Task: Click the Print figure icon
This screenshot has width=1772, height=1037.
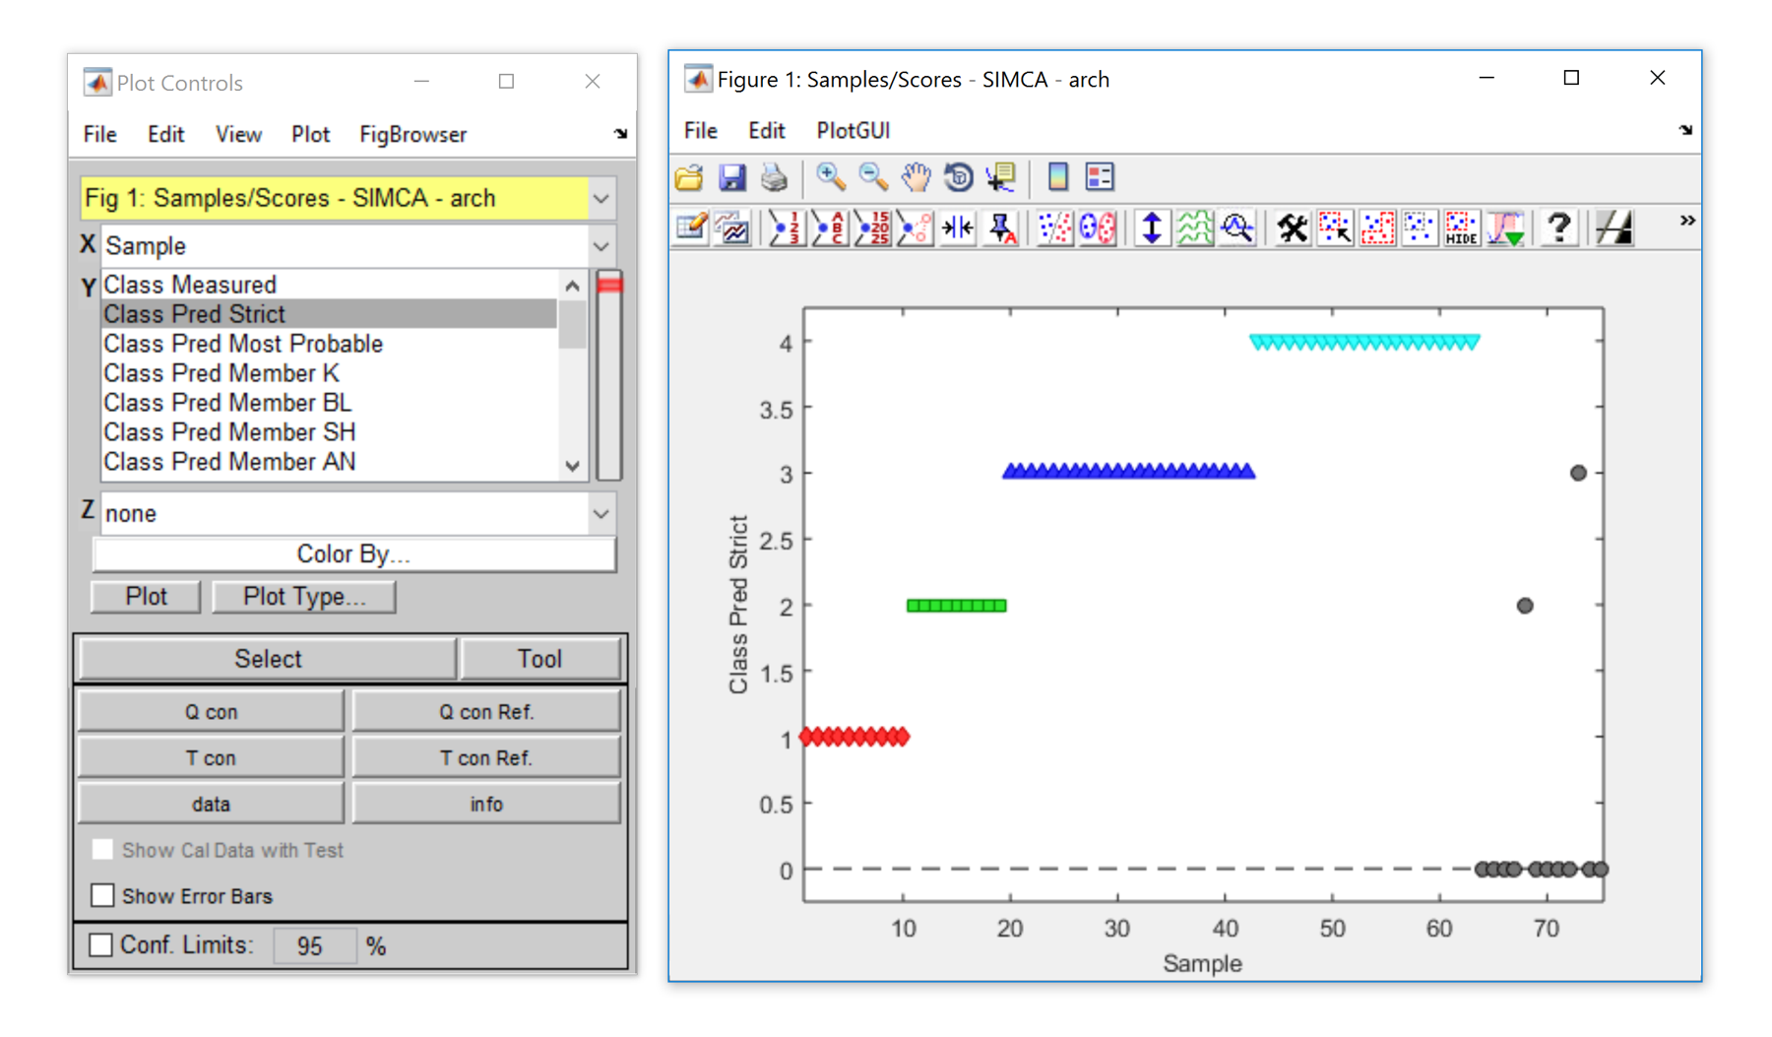Action: click(x=775, y=177)
